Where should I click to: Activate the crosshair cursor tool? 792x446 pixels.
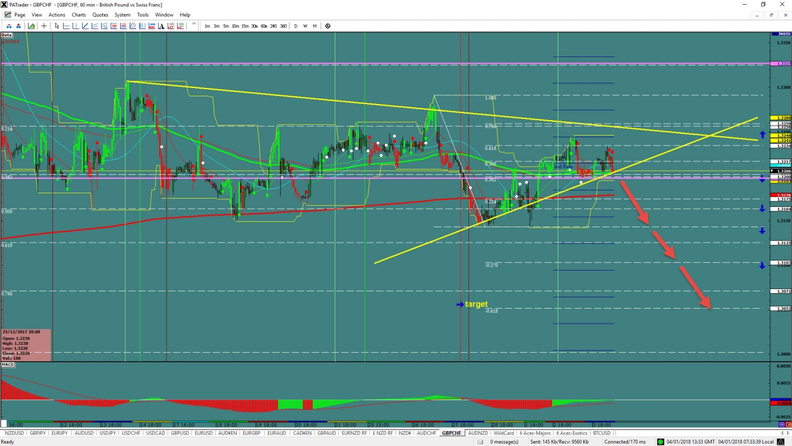pos(44,26)
